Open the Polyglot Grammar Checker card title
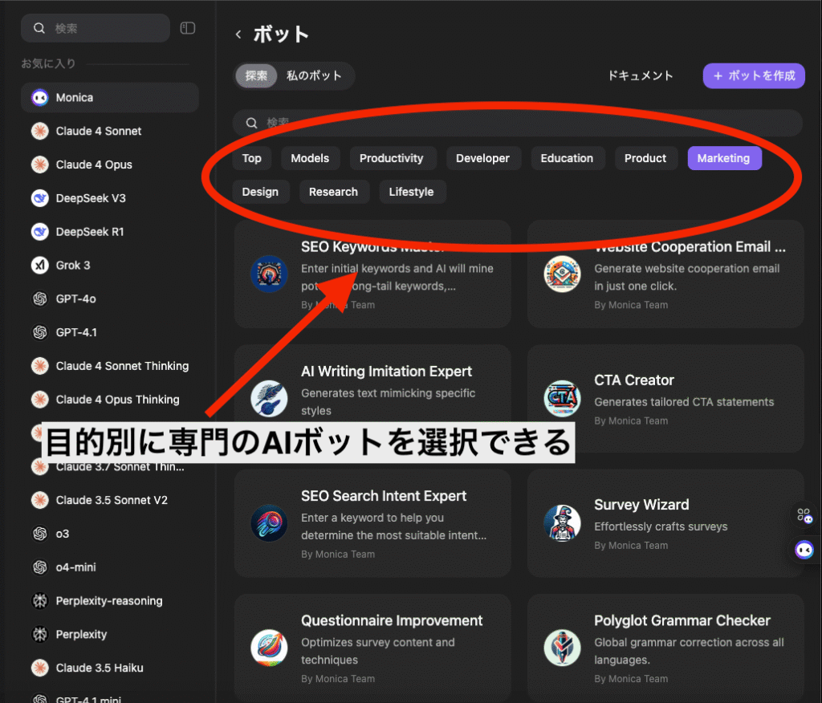 click(682, 620)
